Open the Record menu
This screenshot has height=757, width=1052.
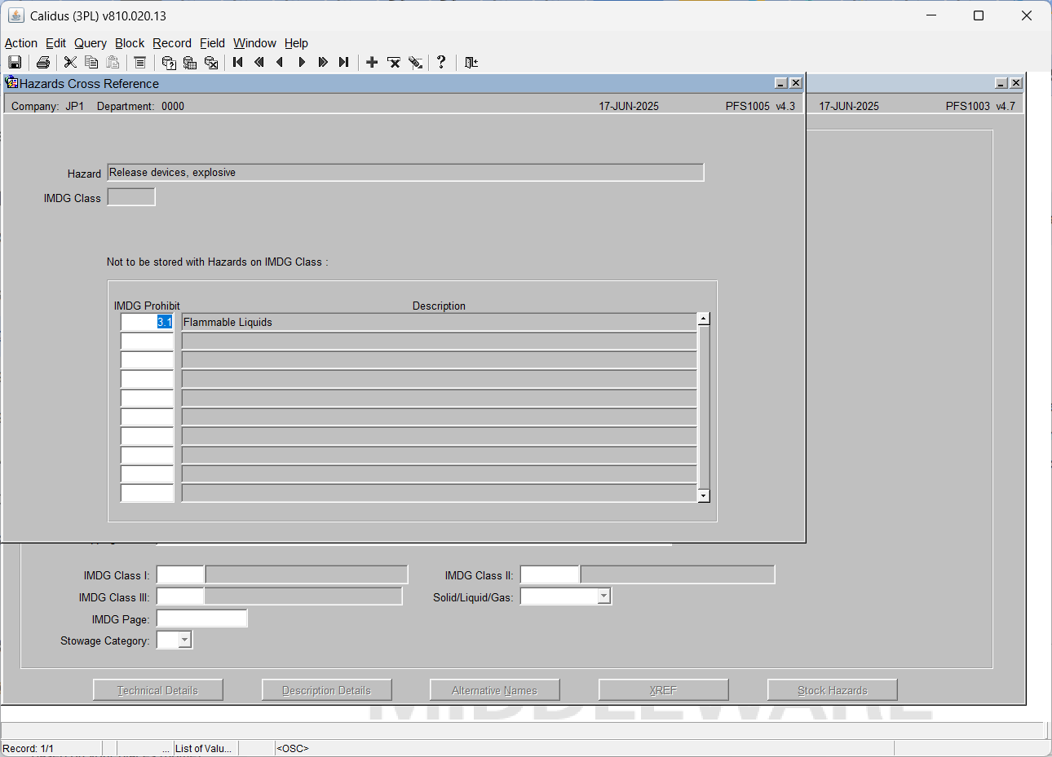[172, 43]
